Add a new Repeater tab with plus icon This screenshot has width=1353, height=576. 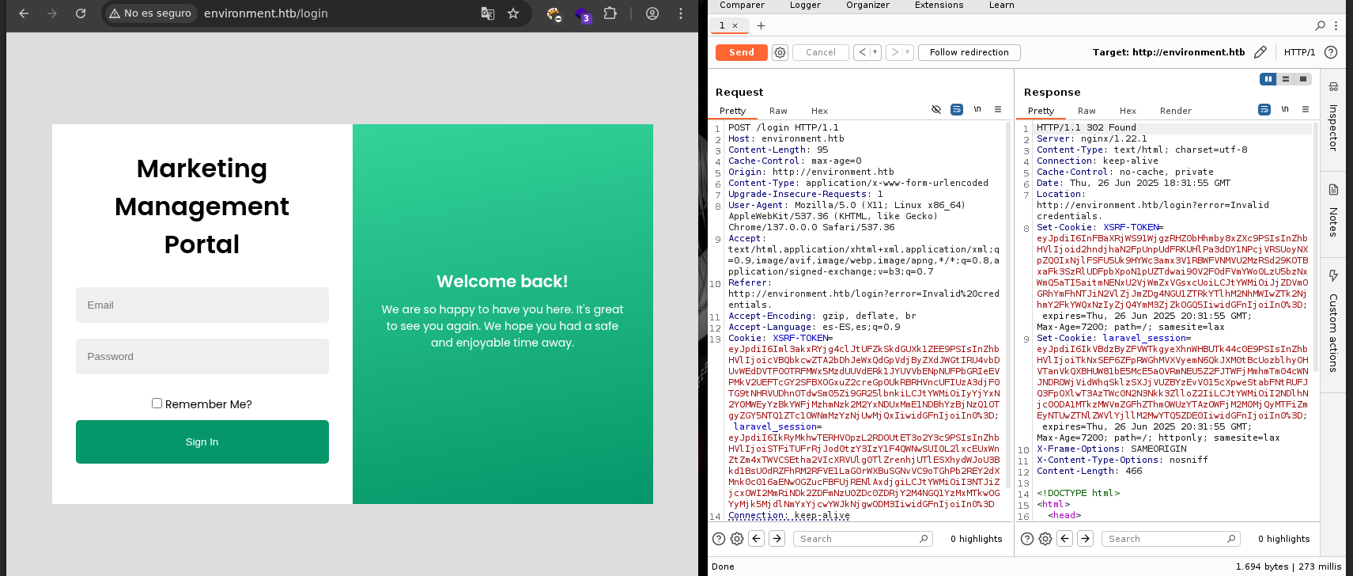click(761, 25)
